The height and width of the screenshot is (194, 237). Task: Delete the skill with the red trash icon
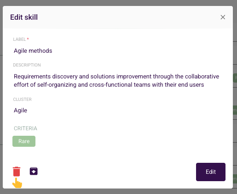[x=17, y=172]
